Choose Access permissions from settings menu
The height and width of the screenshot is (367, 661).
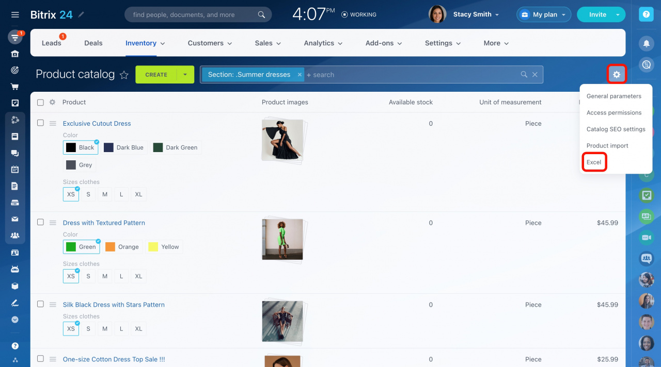[614, 113]
